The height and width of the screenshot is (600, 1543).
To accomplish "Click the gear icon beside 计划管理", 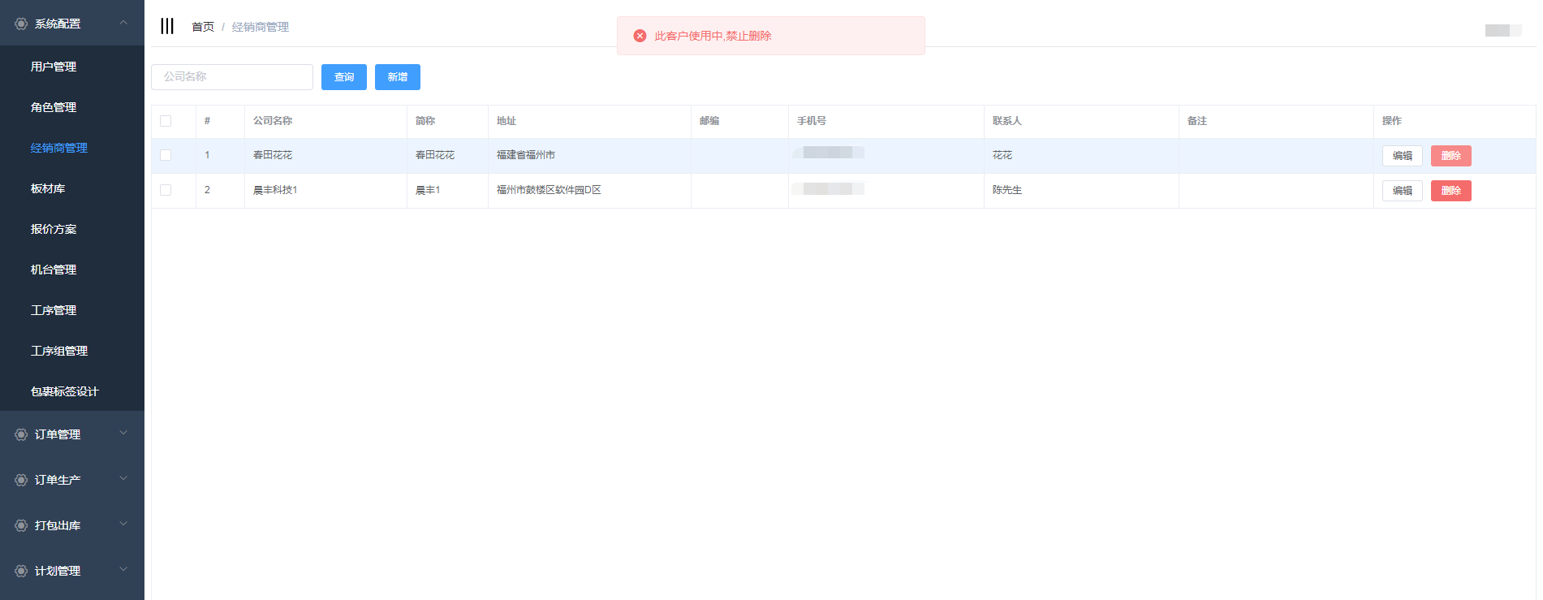I will (x=21, y=571).
